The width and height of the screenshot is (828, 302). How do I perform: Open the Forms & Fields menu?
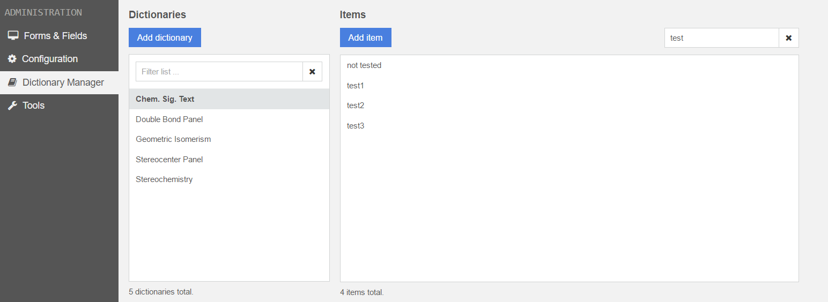click(x=55, y=36)
